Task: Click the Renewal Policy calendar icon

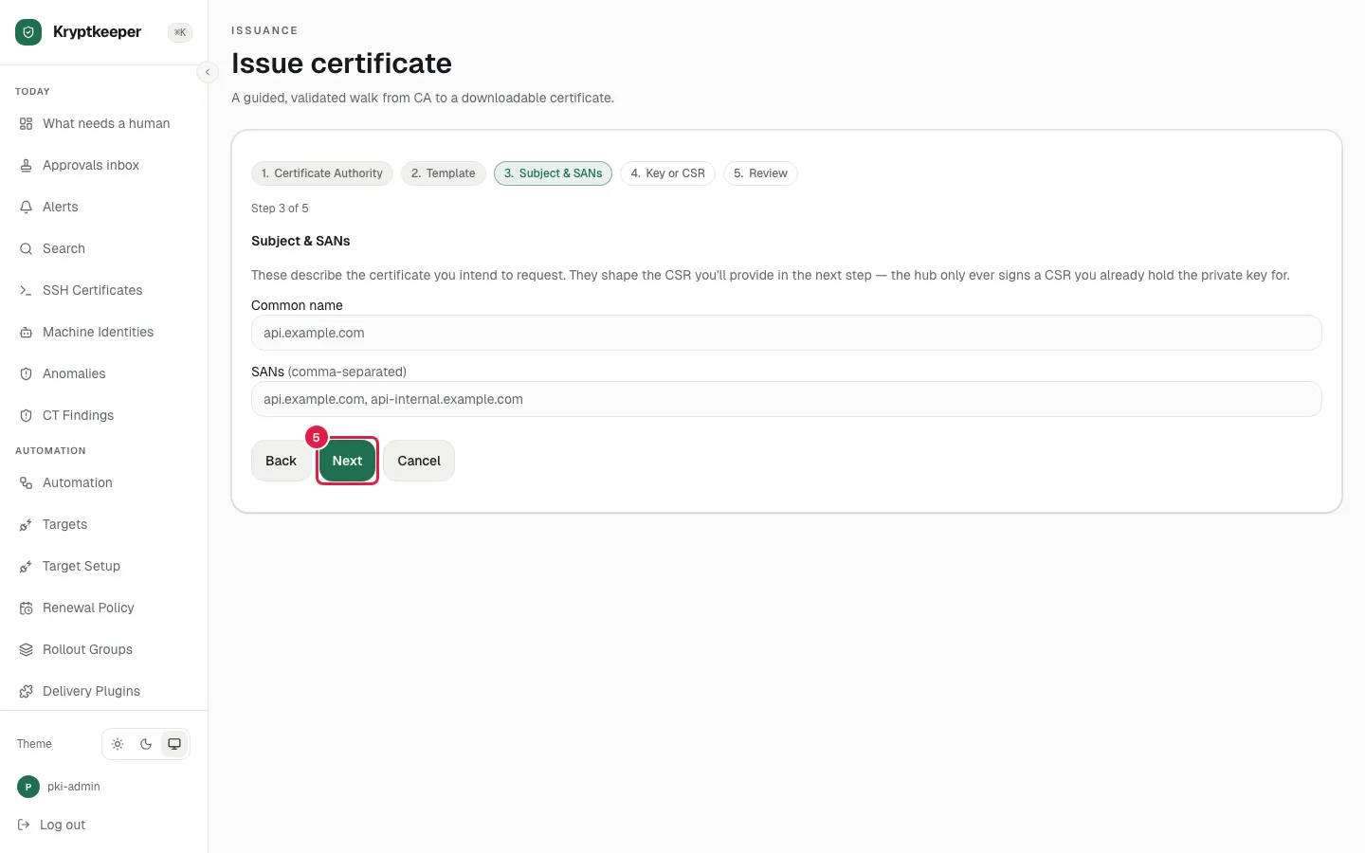Action: click(26, 608)
